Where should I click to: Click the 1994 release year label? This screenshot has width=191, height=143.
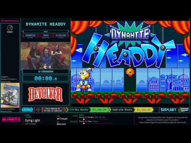pyautogui.click(x=46, y=35)
